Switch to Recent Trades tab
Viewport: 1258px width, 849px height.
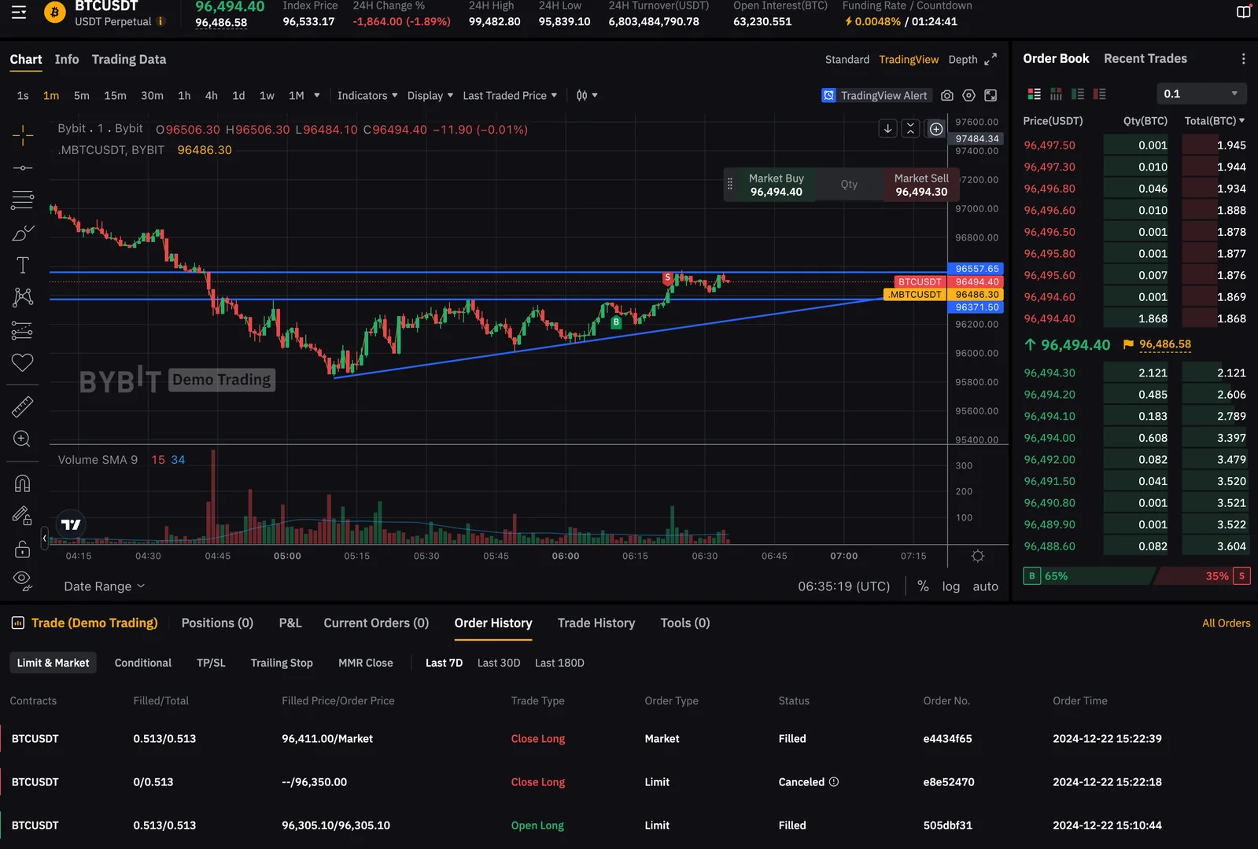tap(1145, 58)
